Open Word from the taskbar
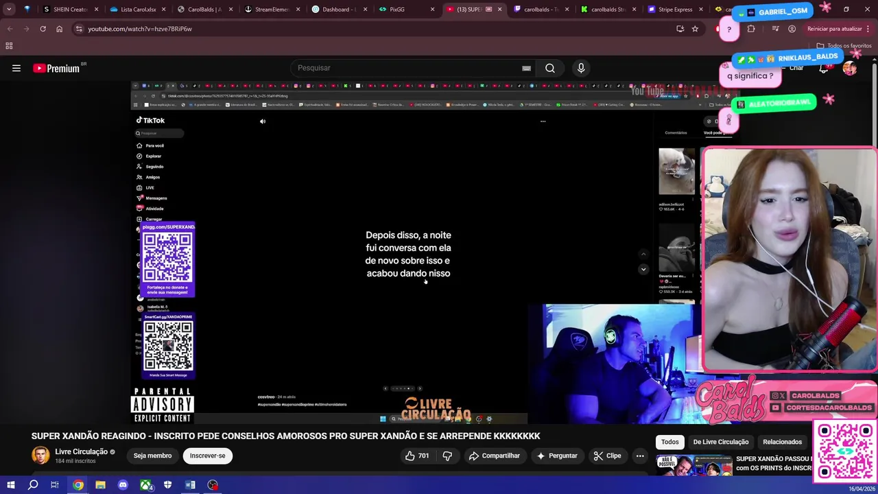The image size is (878, 494). pyautogui.click(x=190, y=485)
